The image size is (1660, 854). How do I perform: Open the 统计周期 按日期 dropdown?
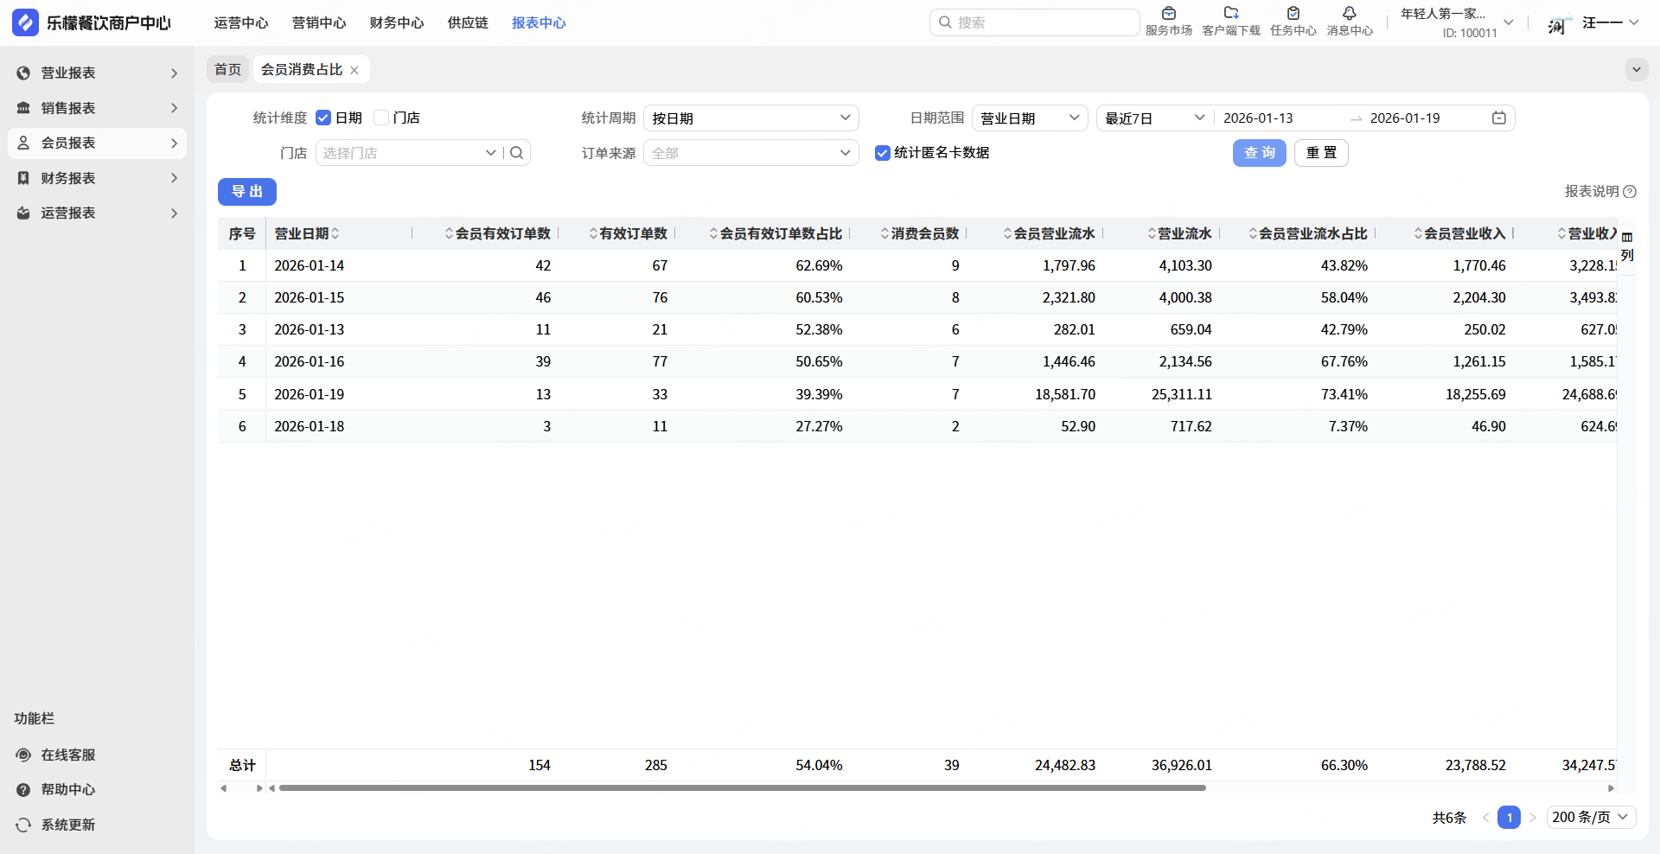(x=750, y=118)
